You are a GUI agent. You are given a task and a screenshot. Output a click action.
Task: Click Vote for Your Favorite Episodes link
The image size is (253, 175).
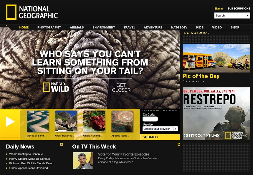click(x=124, y=154)
